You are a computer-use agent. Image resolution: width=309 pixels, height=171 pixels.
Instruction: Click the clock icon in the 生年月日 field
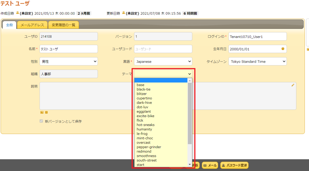click(x=283, y=49)
